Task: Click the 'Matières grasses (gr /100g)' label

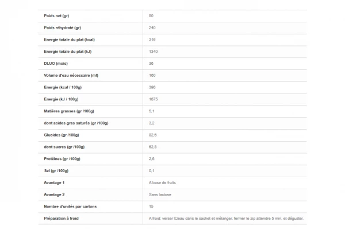Action: pyautogui.click(x=69, y=111)
